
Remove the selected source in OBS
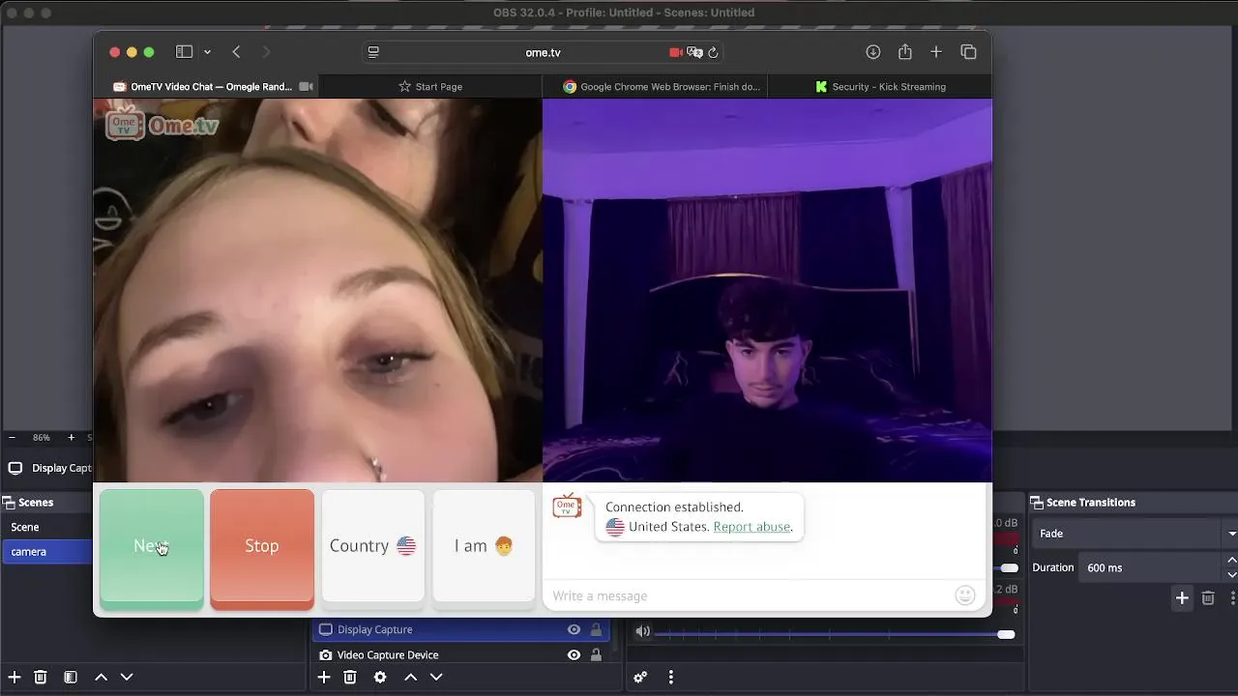pyautogui.click(x=350, y=678)
